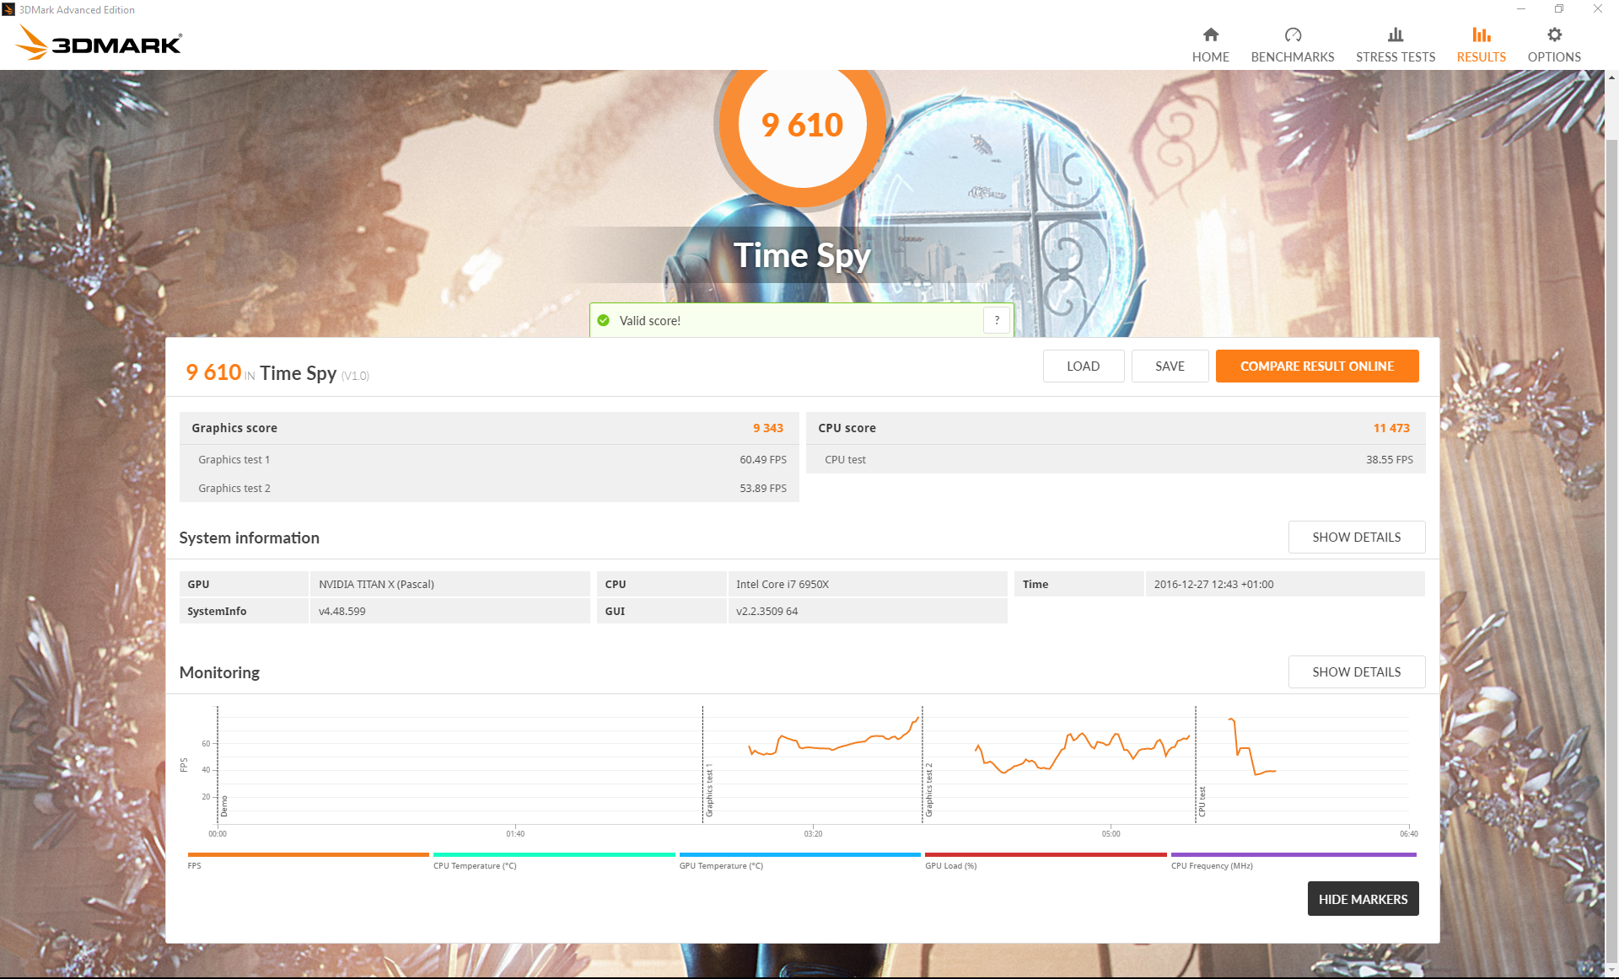Image resolution: width=1619 pixels, height=979 pixels.
Task: Toggle the CPU Temperature legend bar
Action: pyautogui.click(x=554, y=854)
